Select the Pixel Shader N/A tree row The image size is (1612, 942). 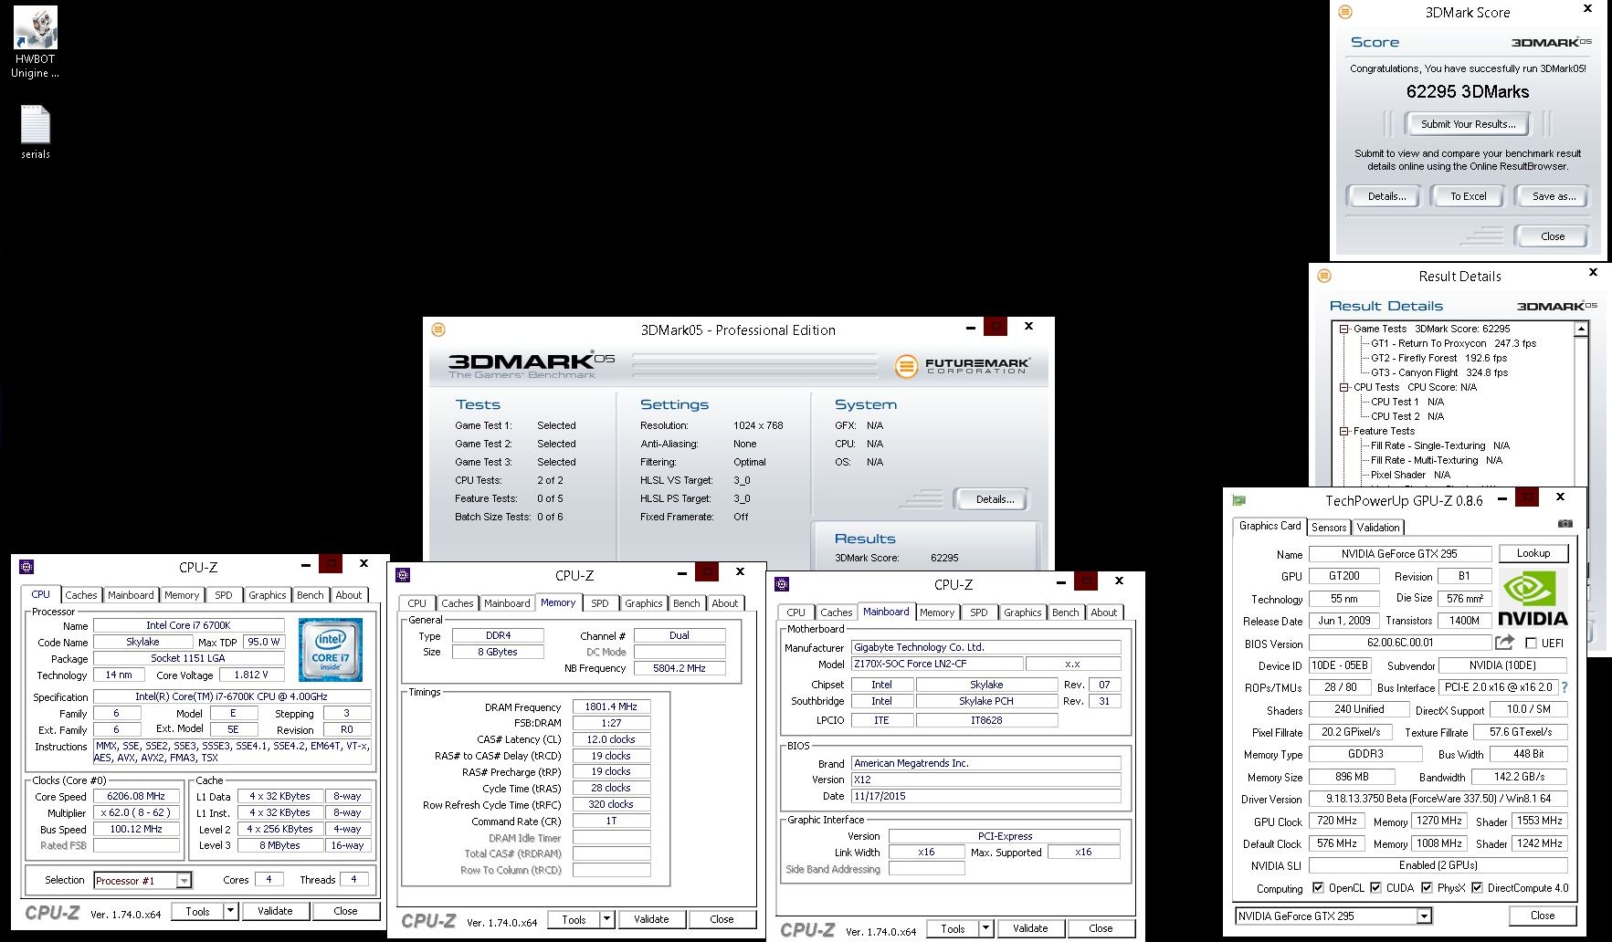tap(1410, 475)
